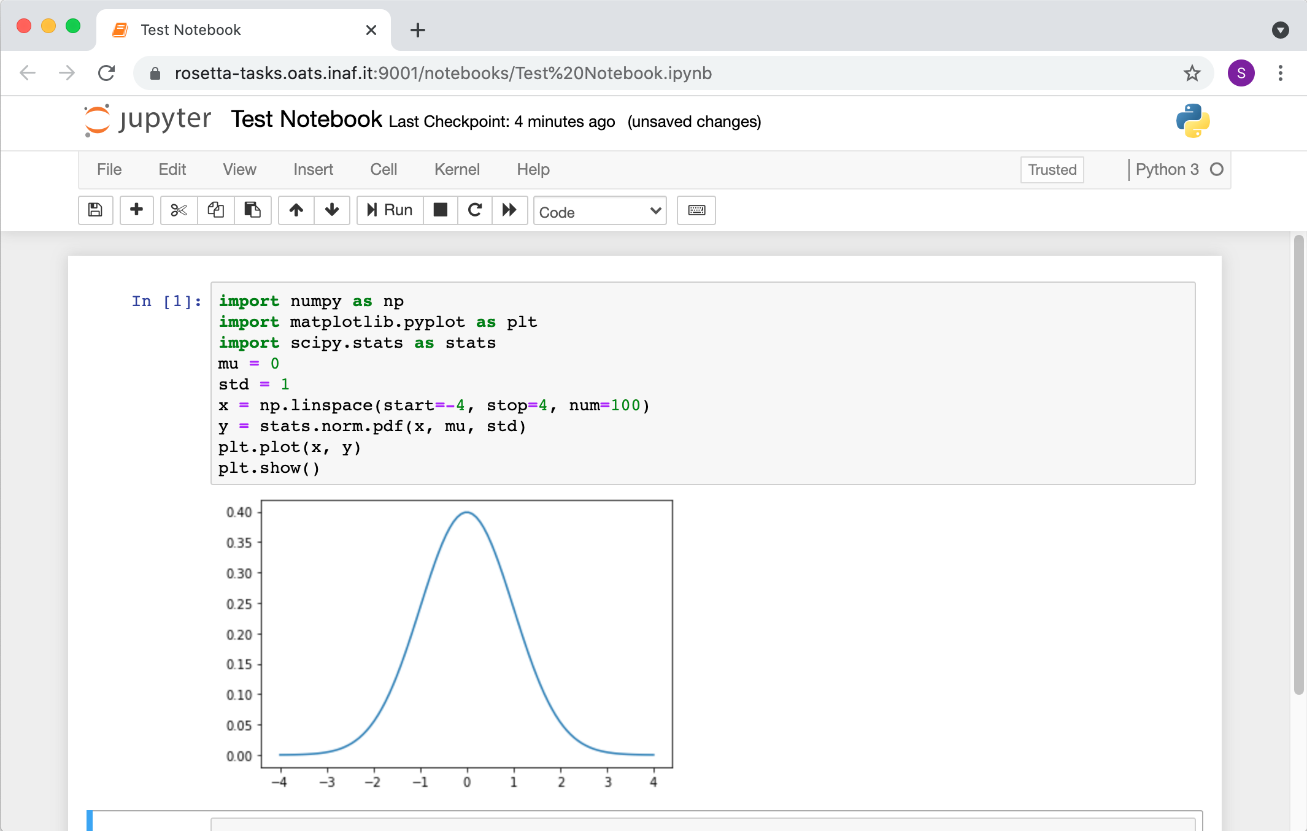This screenshot has height=831, width=1307.
Task: Click the empty second cell input
Action: (703, 824)
